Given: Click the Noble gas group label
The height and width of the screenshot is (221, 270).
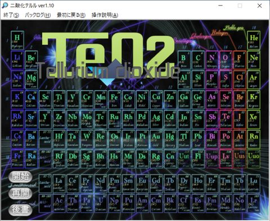Looking at the screenshot, I should pyautogui.click(x=233, y=28).
